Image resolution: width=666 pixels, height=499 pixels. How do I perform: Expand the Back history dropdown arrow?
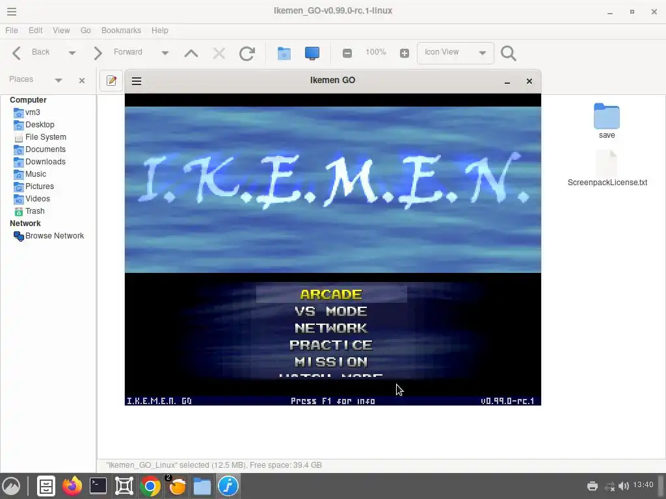coord(72,53)
